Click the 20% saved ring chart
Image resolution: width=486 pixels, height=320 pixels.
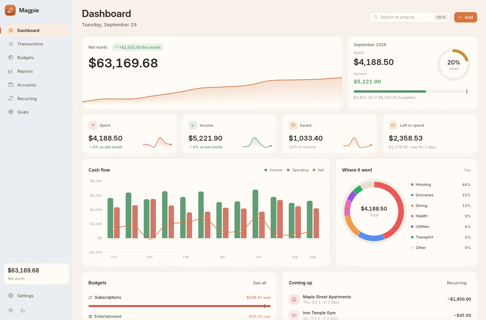tap(454, 64)
